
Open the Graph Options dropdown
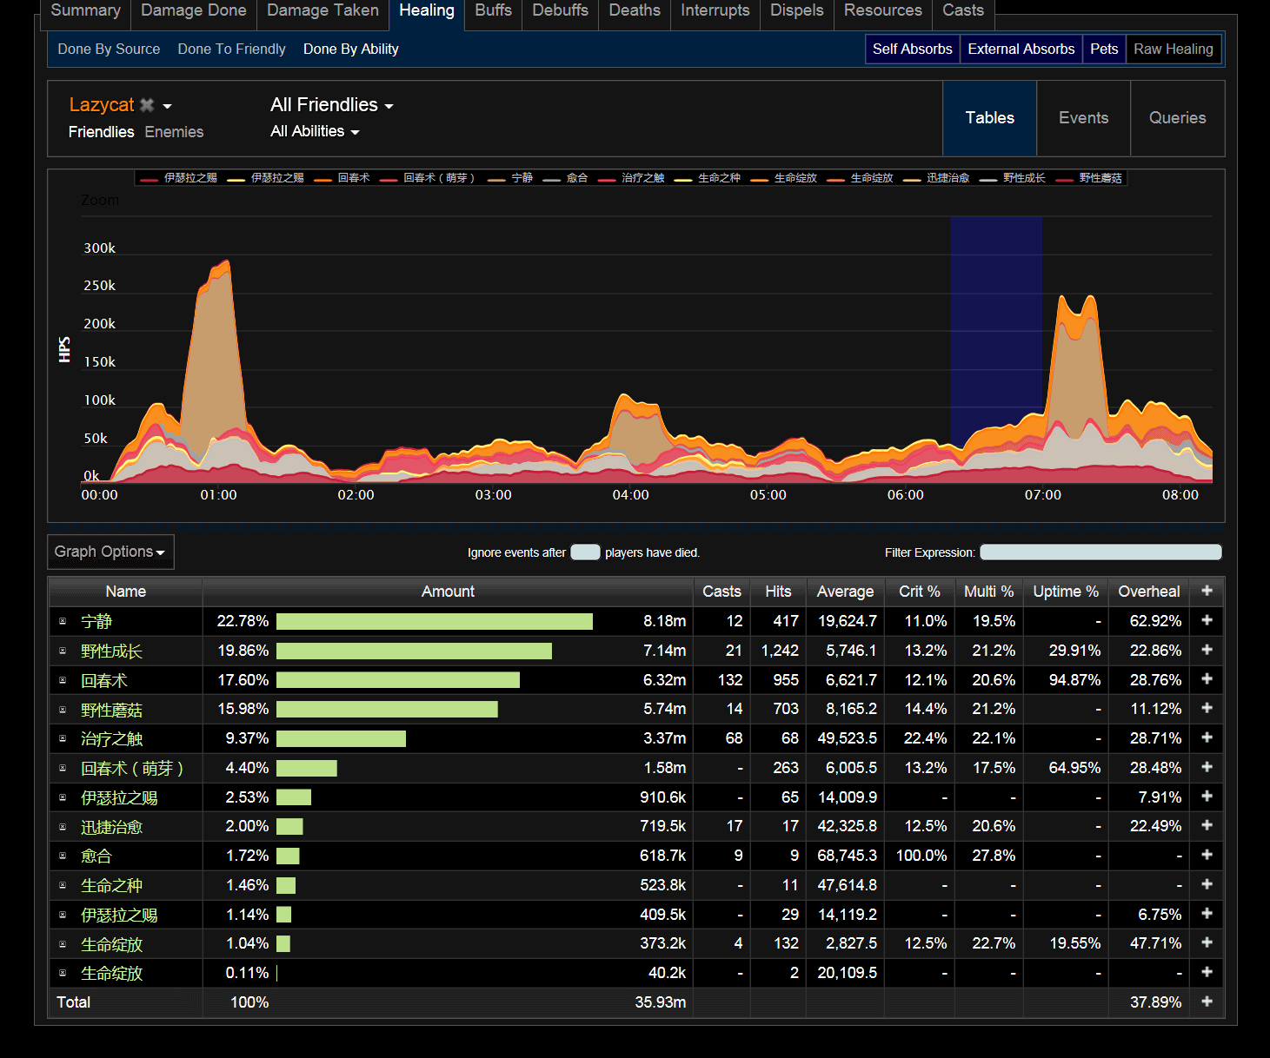[x=110, y=552]
